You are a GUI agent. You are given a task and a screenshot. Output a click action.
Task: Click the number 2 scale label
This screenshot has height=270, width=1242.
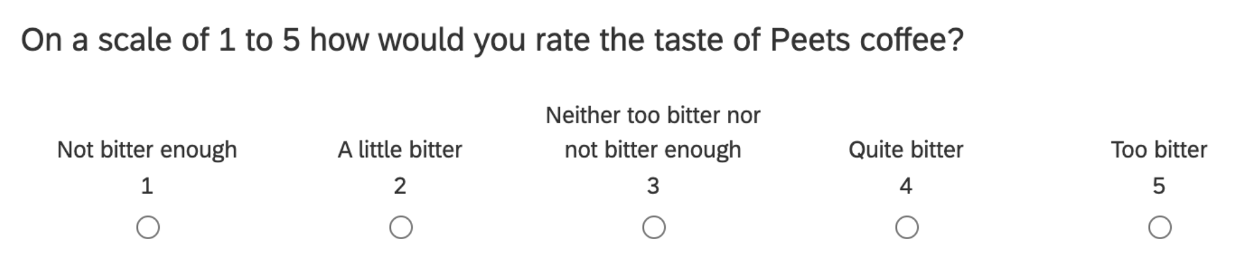coord(400,186)
